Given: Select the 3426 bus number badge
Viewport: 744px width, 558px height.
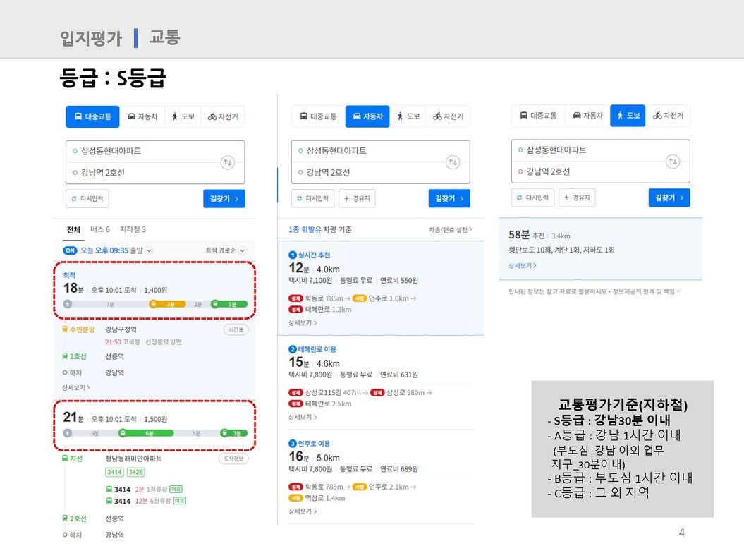Looking at the screenshot, I should [x=135, y=472].
